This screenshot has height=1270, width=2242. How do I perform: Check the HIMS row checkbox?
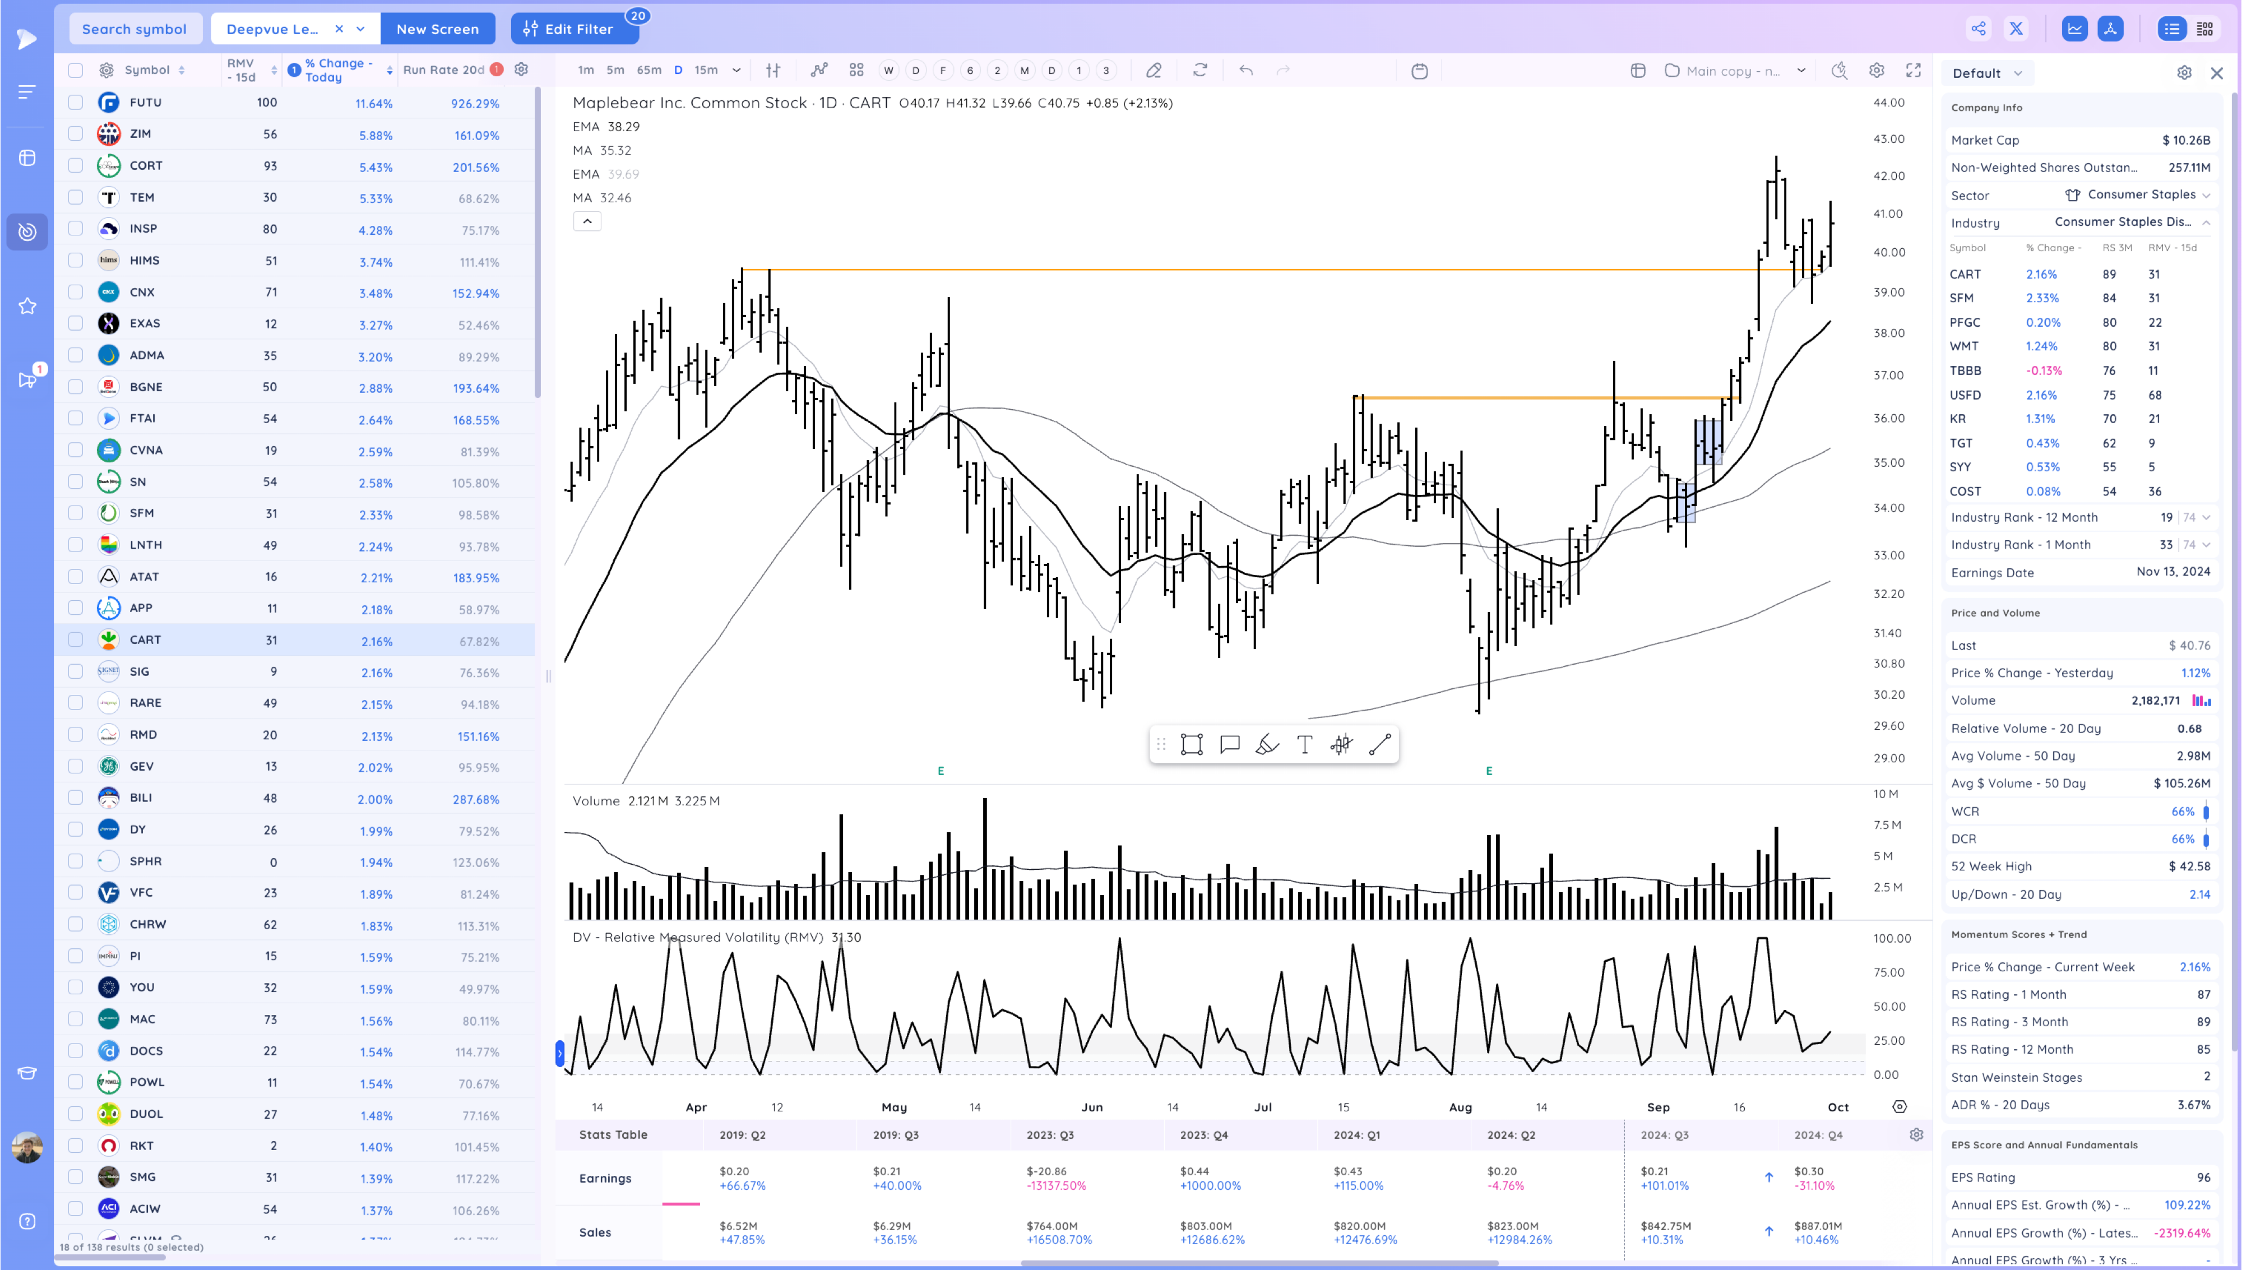(76, 260)
